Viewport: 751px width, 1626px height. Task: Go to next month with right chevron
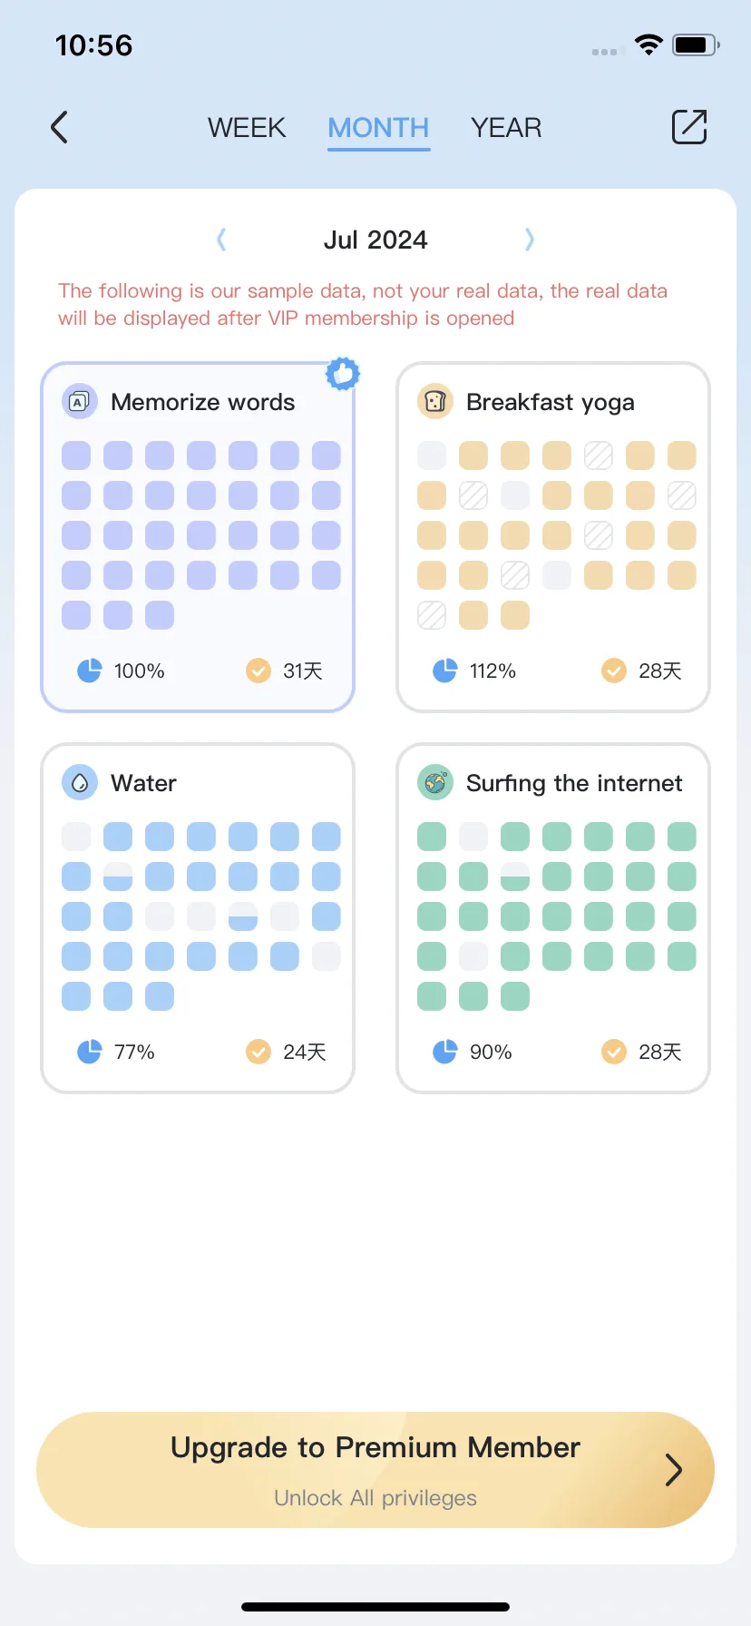(x=530, y=240)
